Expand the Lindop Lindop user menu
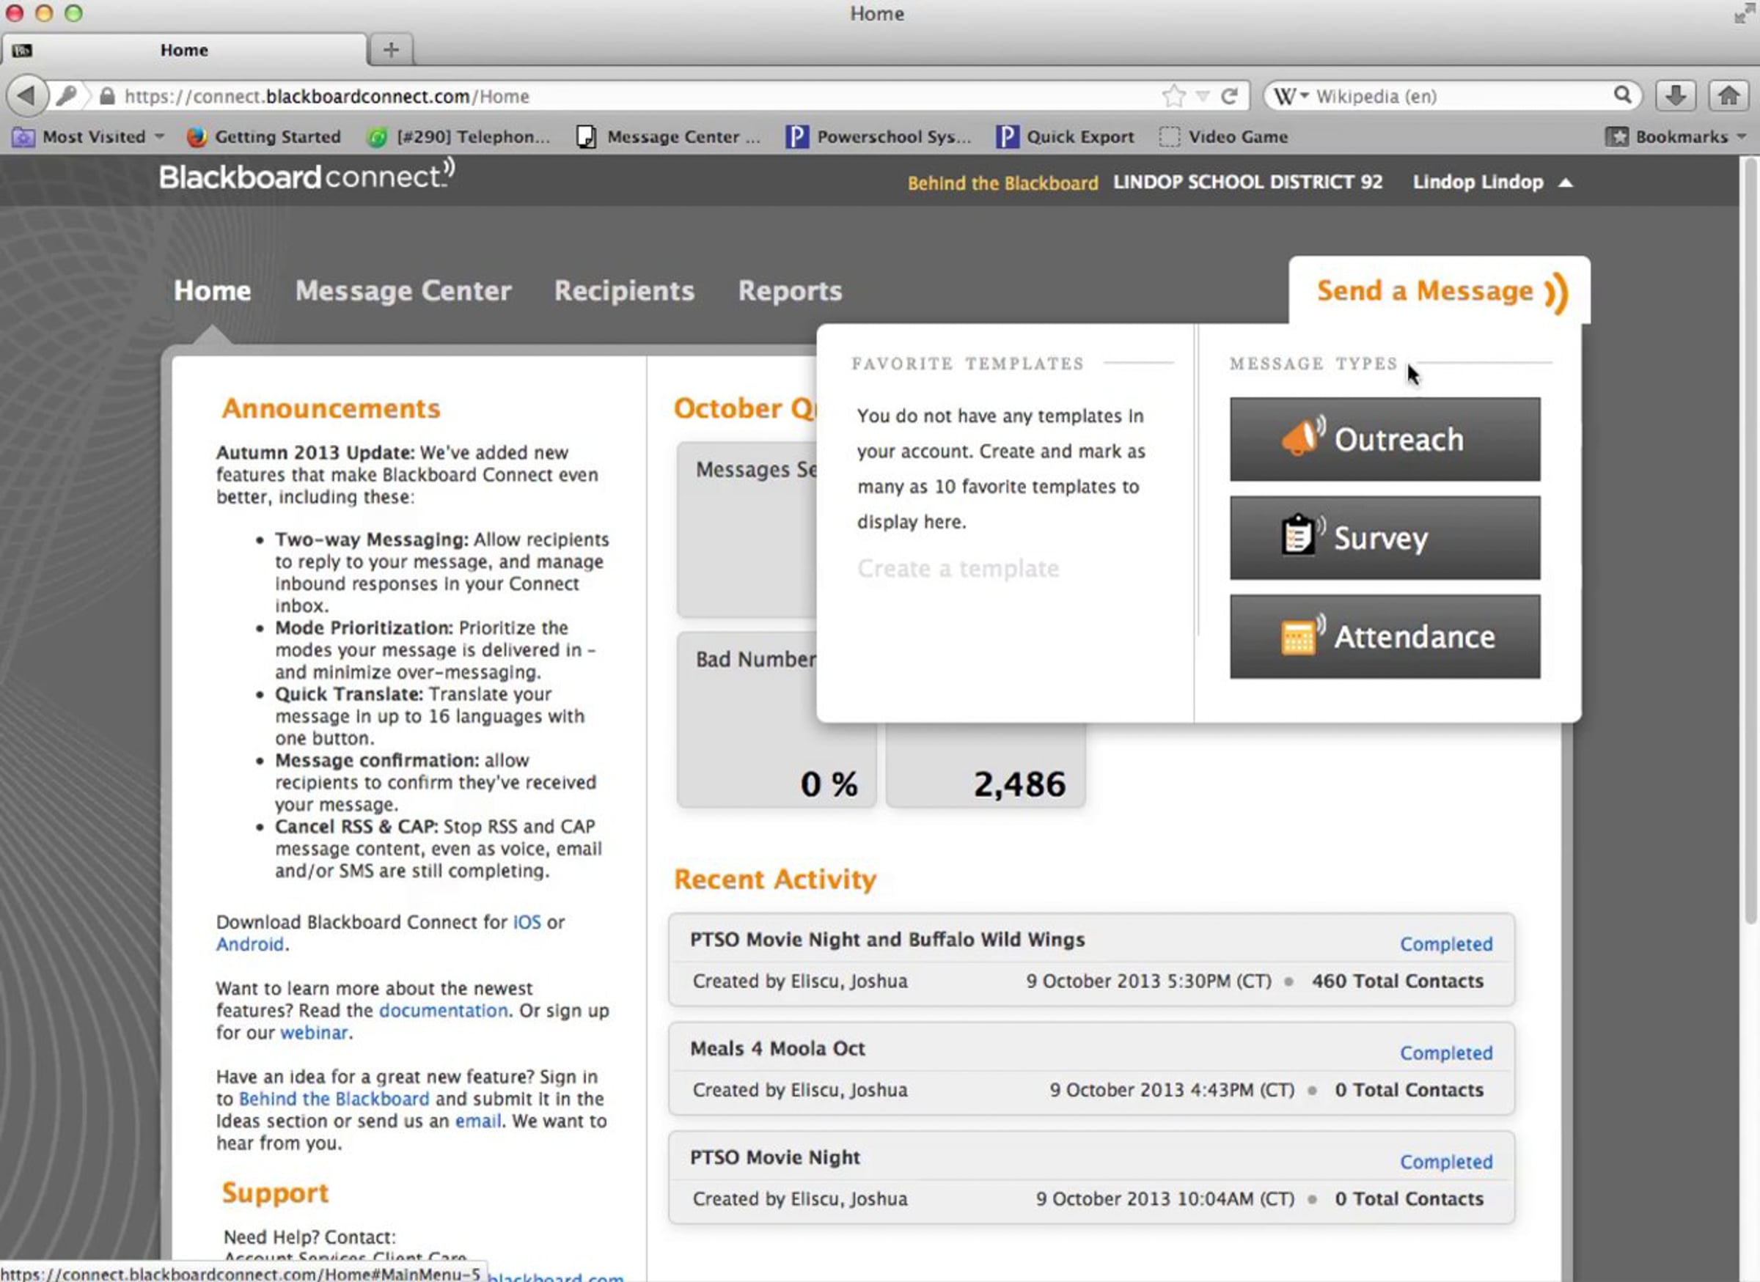1760x1282 pixels. pyautogui.click(x=1492, y=183)
